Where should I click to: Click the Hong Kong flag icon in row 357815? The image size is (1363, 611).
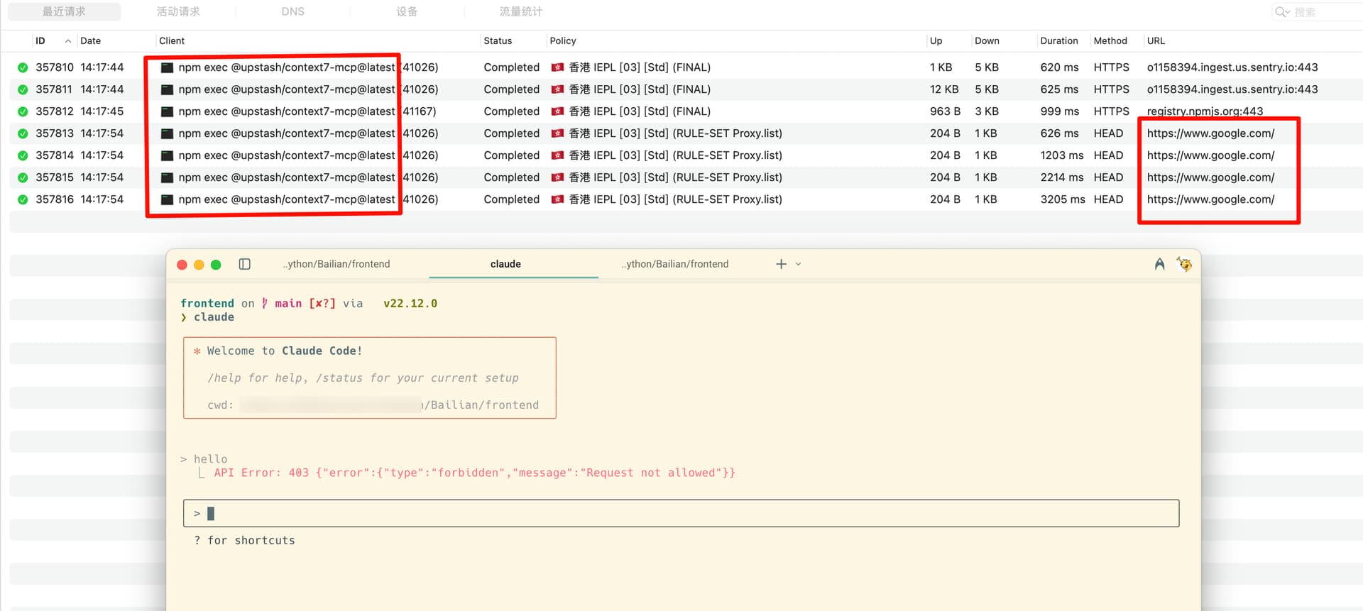coord(557,177)
